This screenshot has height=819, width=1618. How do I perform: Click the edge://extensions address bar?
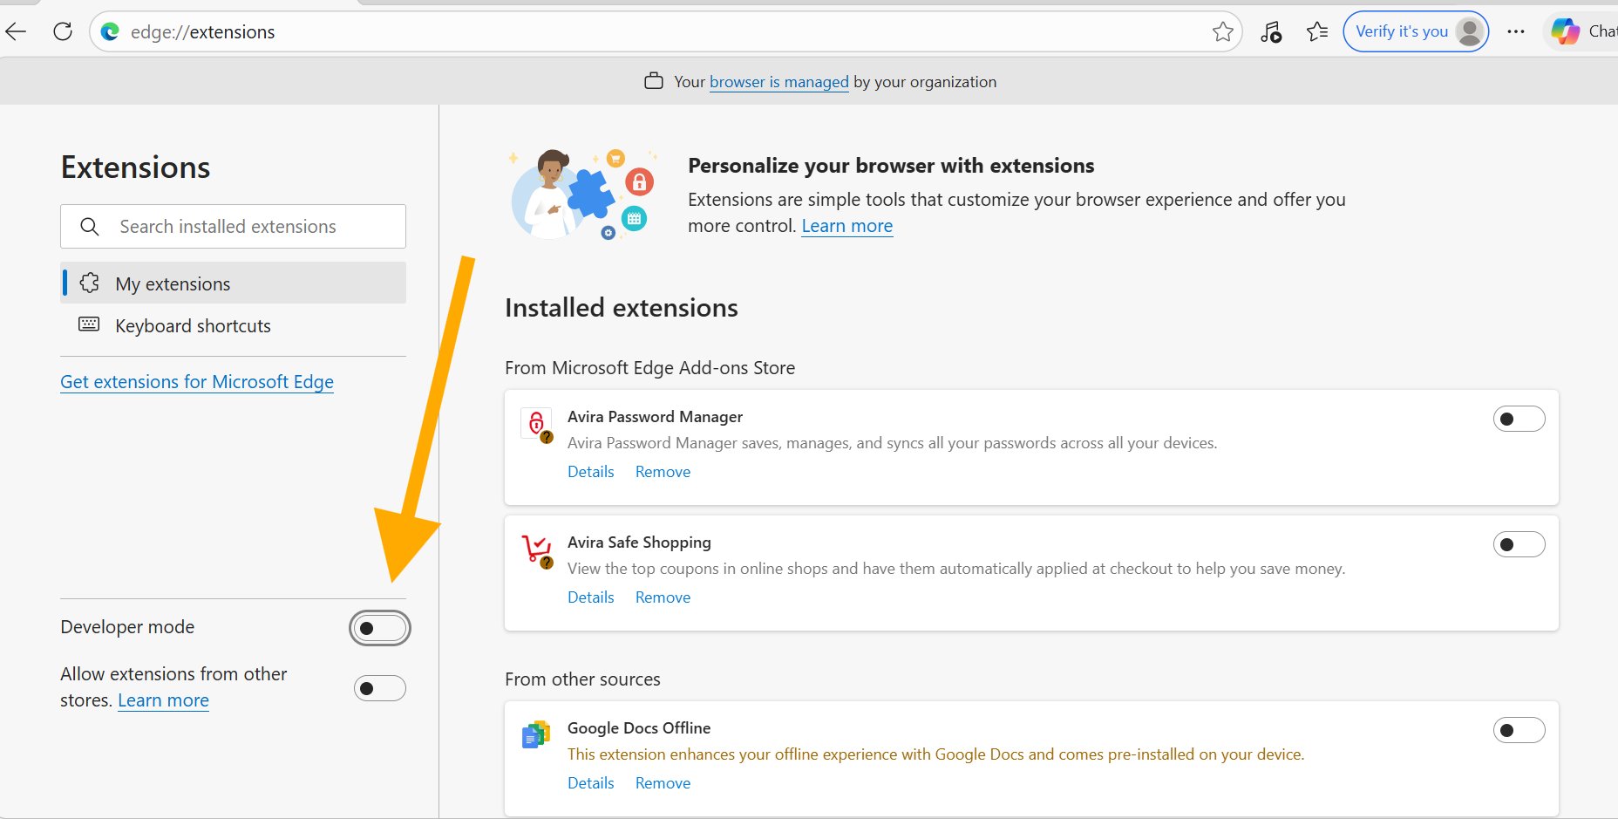pos(665,32)
